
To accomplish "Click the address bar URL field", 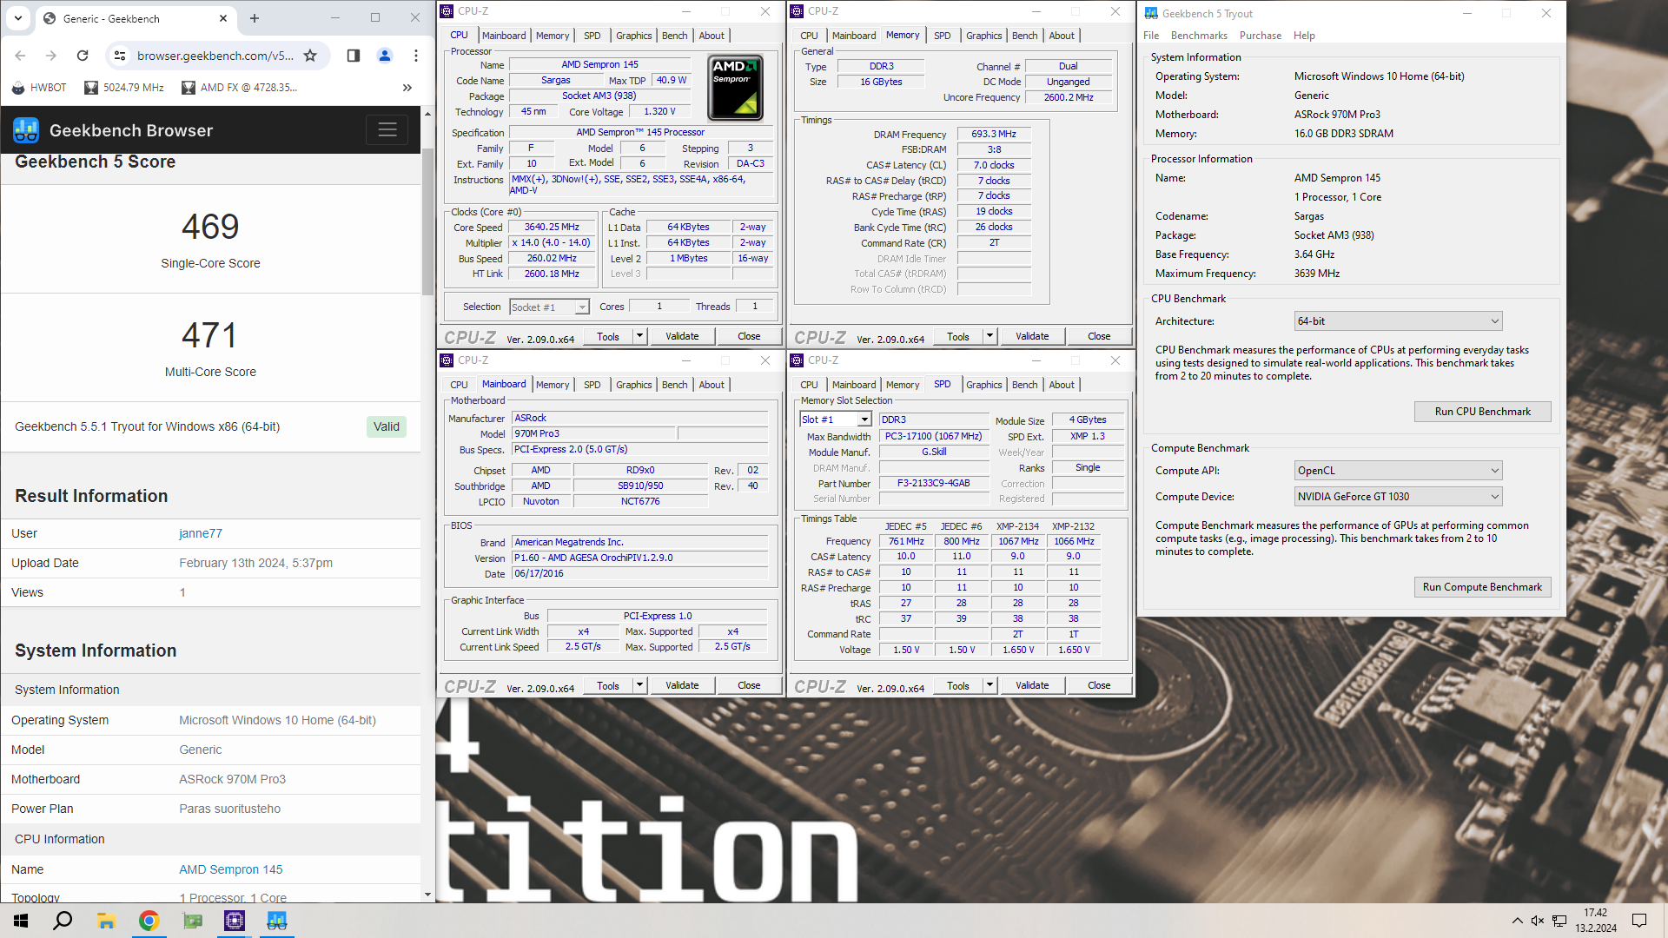I will pos(215,56).
